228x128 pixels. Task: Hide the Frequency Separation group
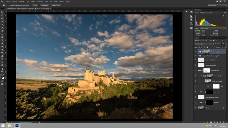(195, 52)
